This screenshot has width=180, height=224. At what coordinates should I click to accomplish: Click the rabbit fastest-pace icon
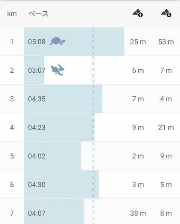coord(58,70)
